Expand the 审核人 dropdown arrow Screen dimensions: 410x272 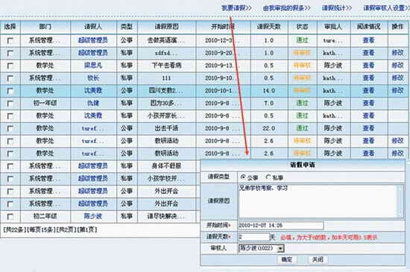tap(280, 248)
